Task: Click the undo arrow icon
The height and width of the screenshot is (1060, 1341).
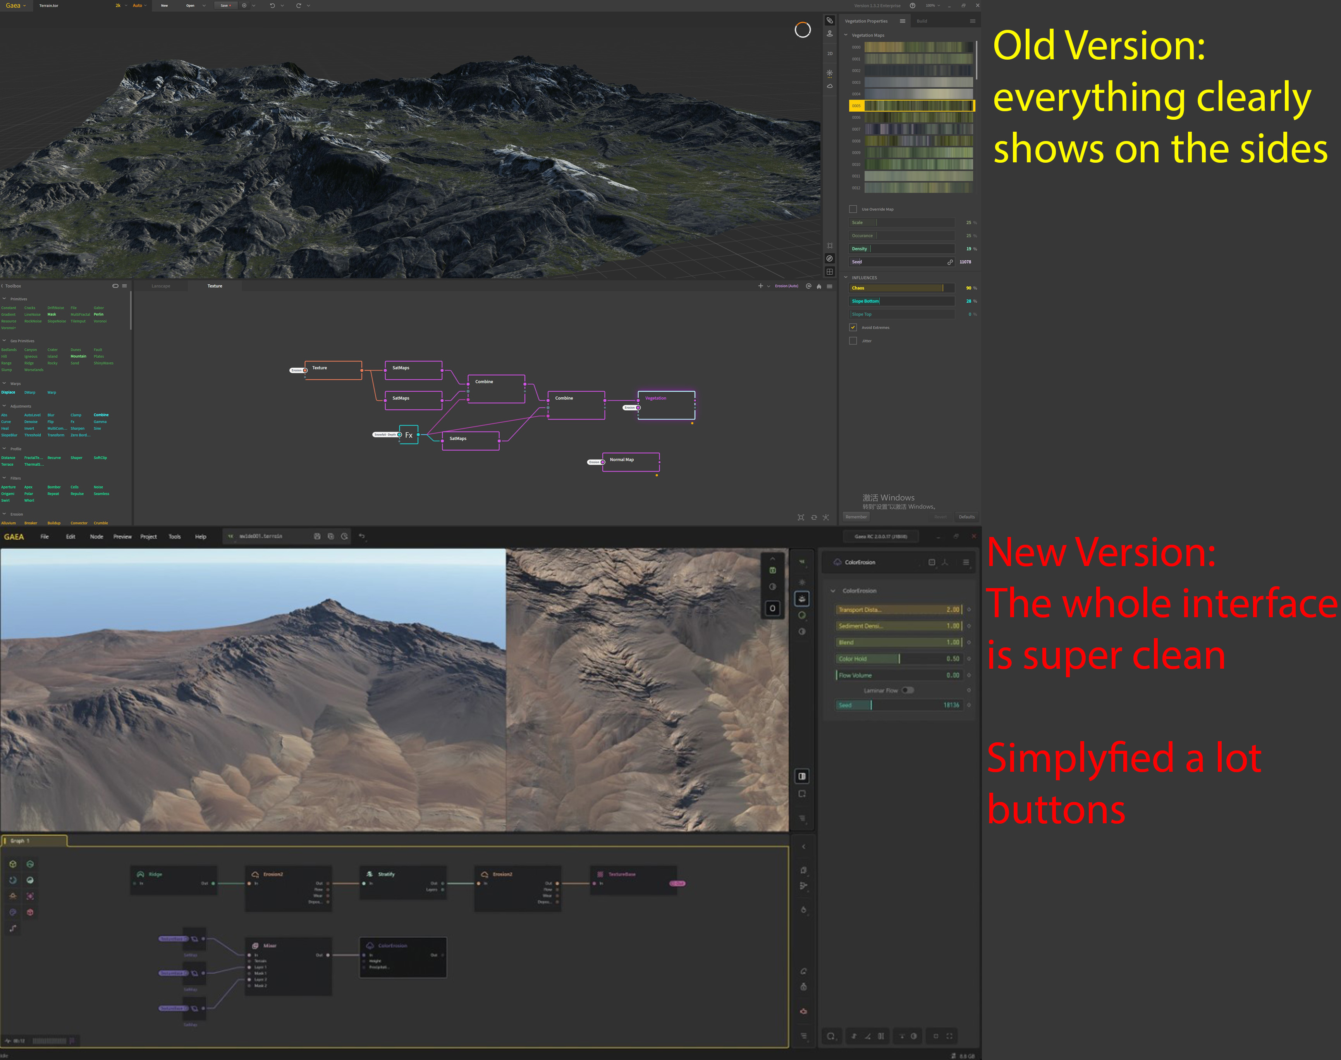Action: click(272, 5)
